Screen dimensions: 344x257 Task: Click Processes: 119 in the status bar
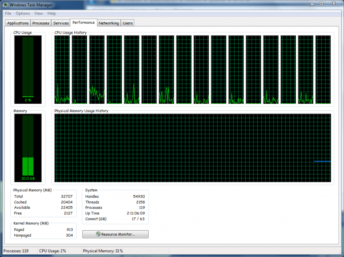point(16,251)
